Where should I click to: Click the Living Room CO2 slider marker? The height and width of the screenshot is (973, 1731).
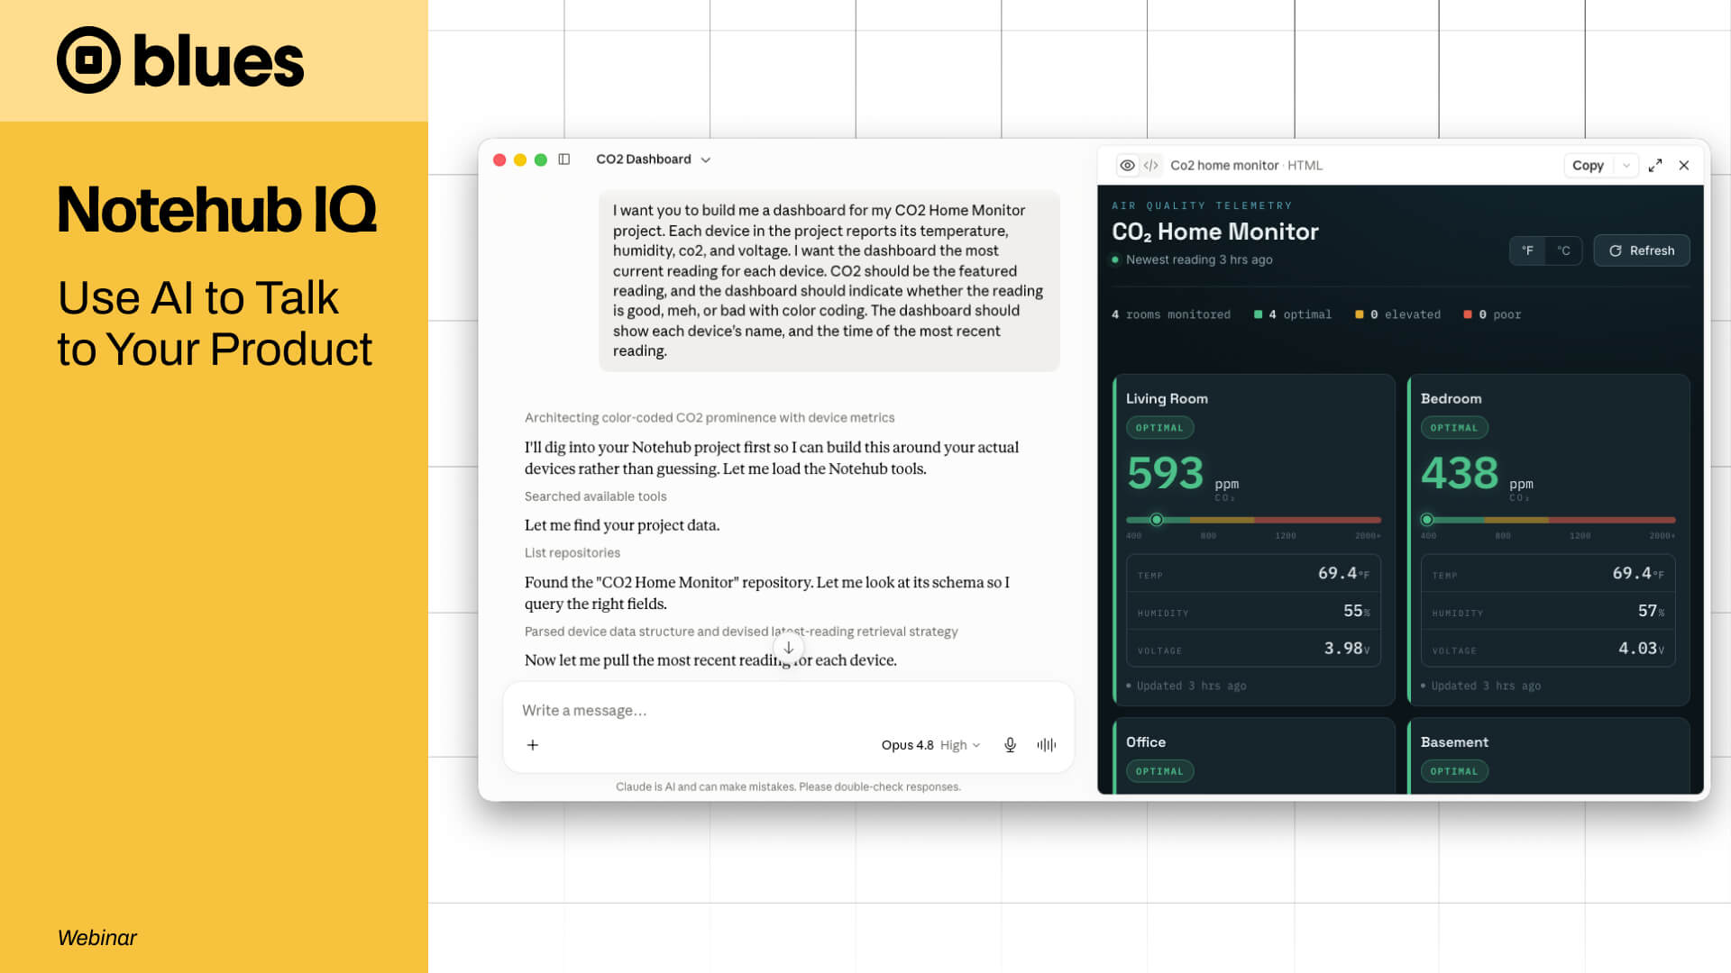pos(1157,520)
